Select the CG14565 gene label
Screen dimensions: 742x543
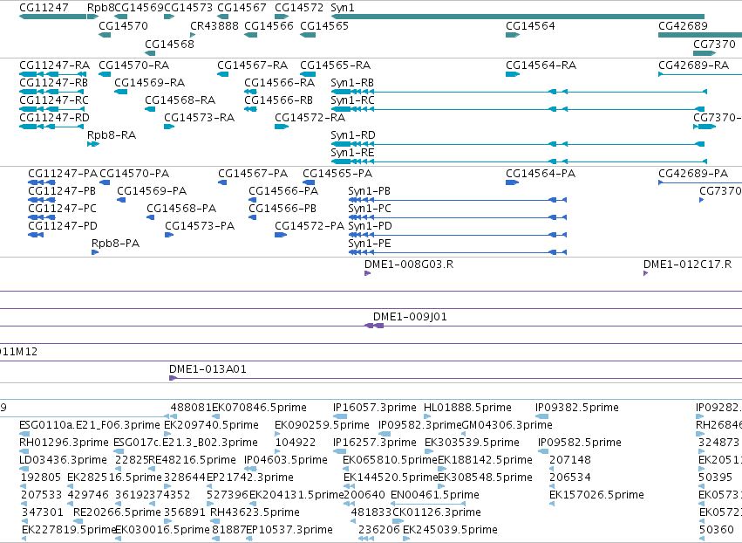(x=324, y=25)
